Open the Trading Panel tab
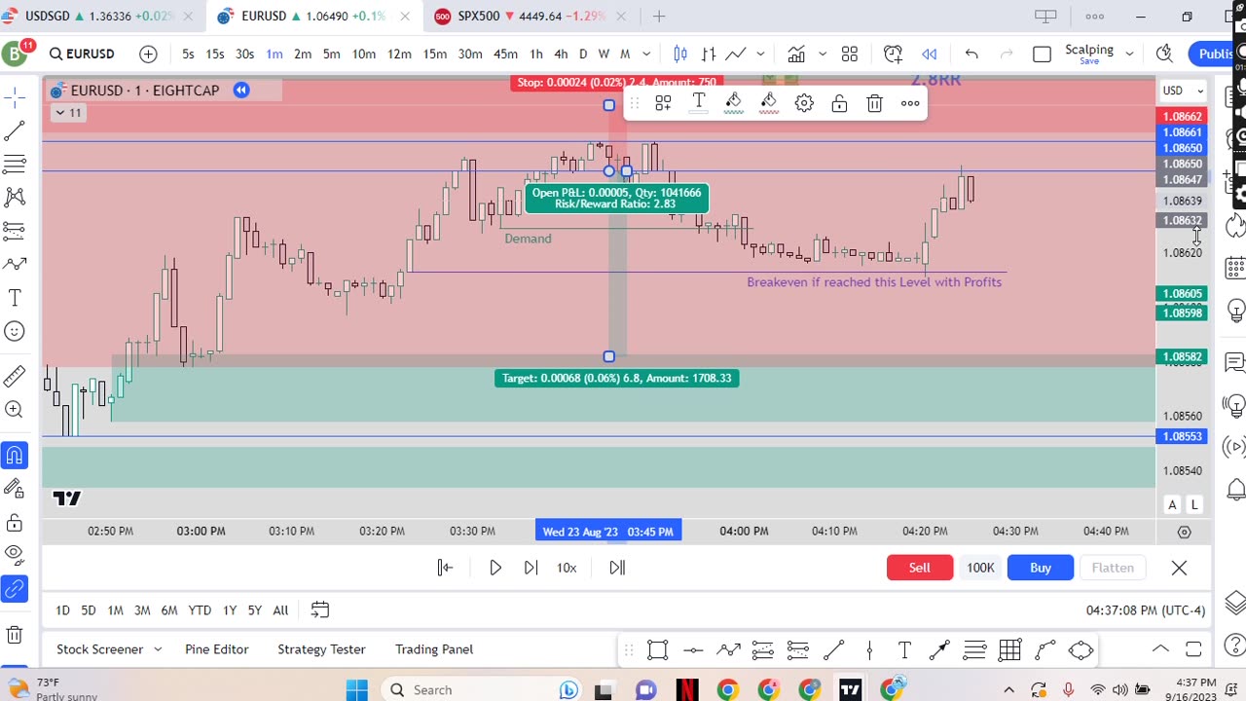 coord(434,649)
